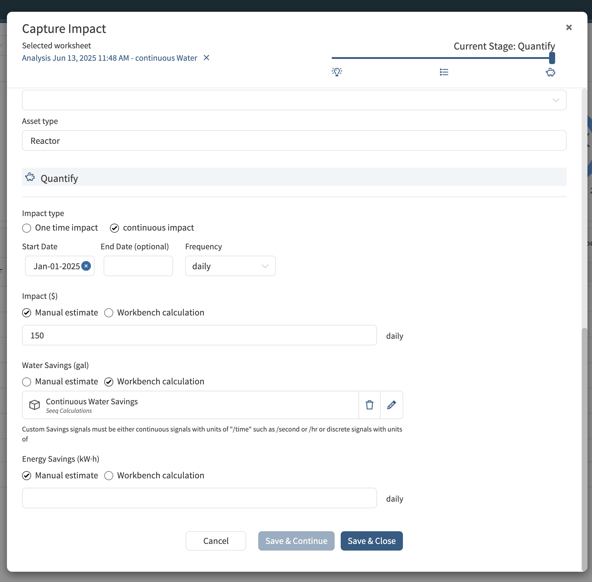Select Workbench calculation for Impact ($)

tap(109, 313)
